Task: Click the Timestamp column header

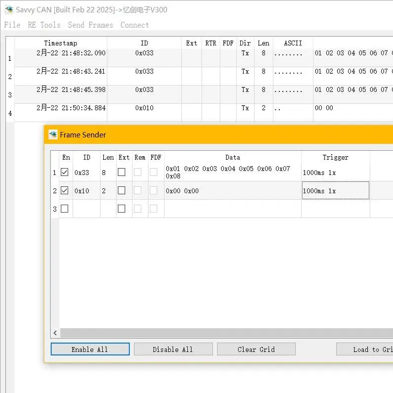Action: click(60, 43)
